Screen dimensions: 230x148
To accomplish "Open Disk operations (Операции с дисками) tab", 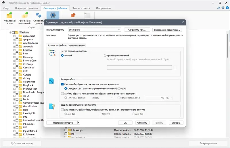I will tap(26, 8).
